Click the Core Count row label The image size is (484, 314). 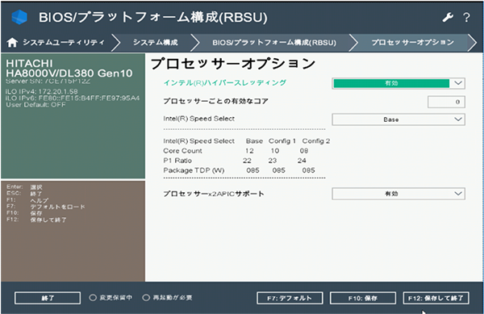coord(182,151)
